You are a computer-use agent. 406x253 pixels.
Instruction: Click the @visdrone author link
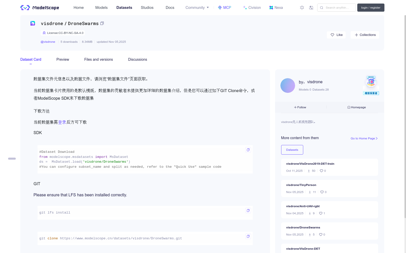click(x=48, y=42)
